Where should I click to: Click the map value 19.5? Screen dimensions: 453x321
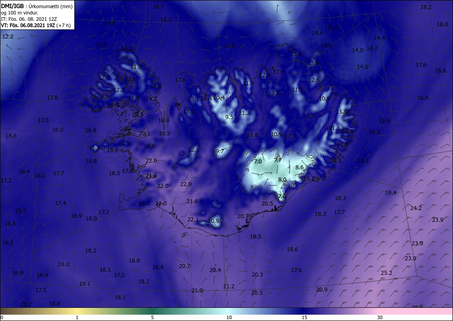pos(165,134)
